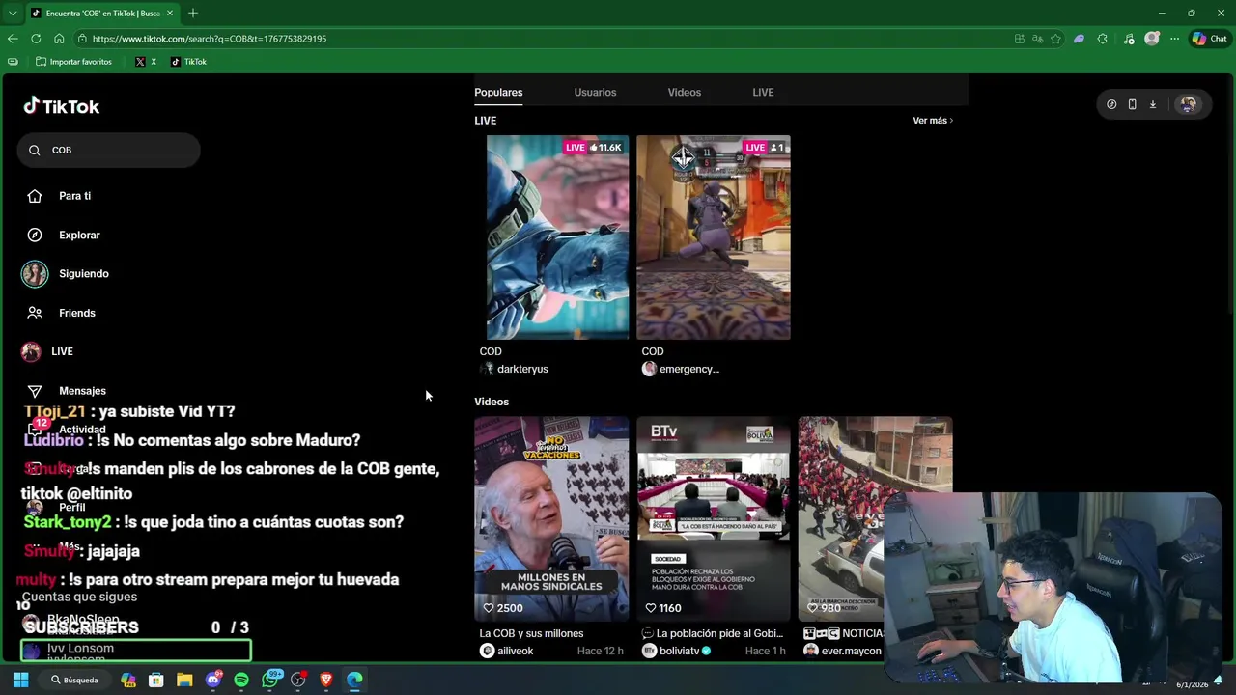Click the search magnifier icon beside COB
This screenshot has width=1236, height=695.
click(x=35, y=150)
